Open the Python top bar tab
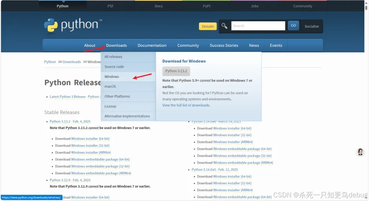This screenshot has height=201, width=369. [62, 6]
